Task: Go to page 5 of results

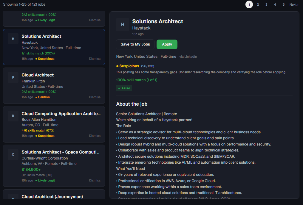Action: (x=284, y=4)
